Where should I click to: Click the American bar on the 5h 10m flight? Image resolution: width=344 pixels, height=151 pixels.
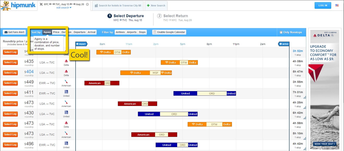pos(143,135)
